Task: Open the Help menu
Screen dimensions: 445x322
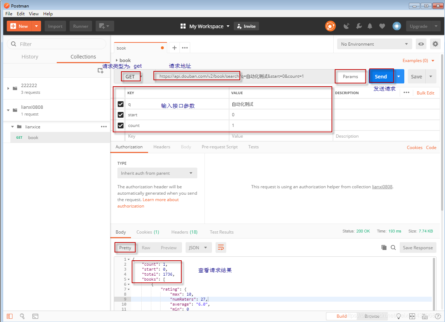Action: pyautogui.click(x=48, y=14)
